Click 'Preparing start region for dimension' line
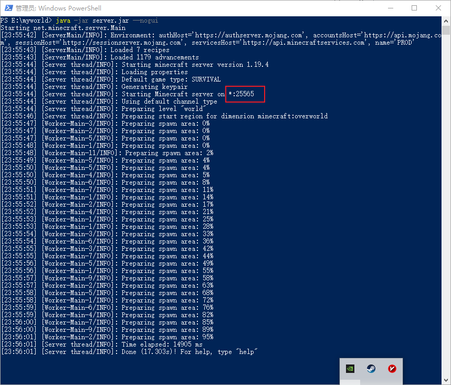Viewport: 451px width, 385px height. pos(164,116)
